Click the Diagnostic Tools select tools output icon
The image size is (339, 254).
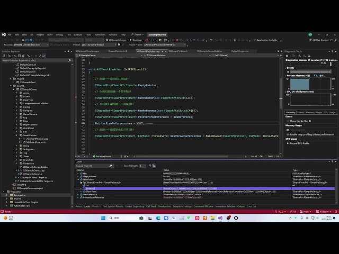293,56
